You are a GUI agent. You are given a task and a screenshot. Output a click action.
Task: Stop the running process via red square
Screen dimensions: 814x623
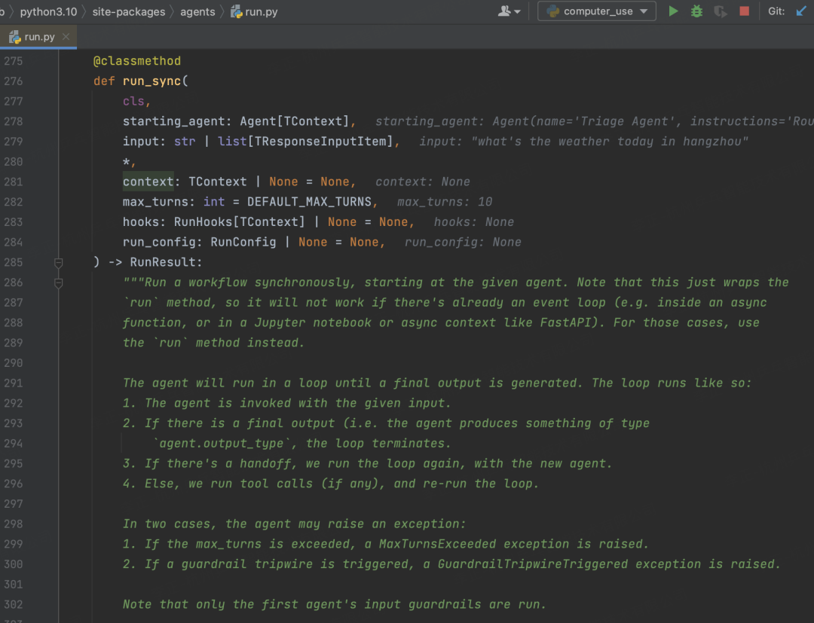tap(744, 11)
